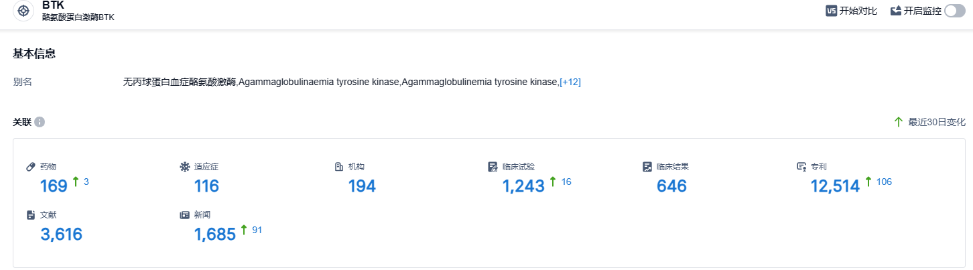Open the 12,514 patents count link

tap(835, 186)
